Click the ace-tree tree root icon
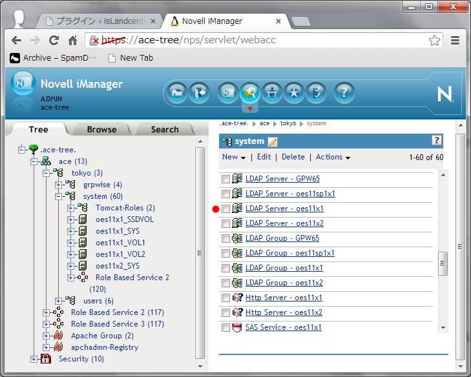 click(34, 149)
